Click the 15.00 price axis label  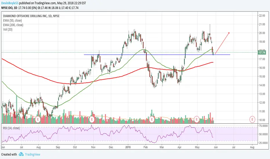(x=262, y=77)
